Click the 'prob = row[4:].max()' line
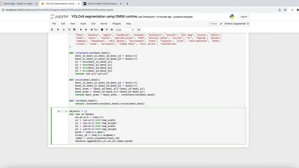The width and height of the screenshot is (299, 168). [x=90, y=132]
